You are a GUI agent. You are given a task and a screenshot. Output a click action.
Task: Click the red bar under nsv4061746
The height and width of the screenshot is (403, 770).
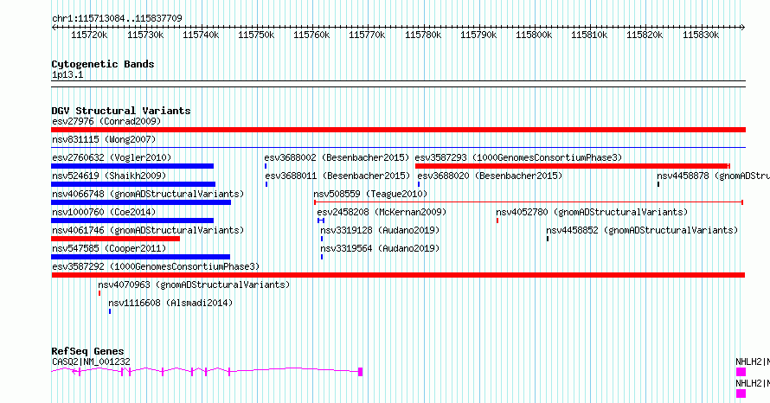tap(115, 239)
